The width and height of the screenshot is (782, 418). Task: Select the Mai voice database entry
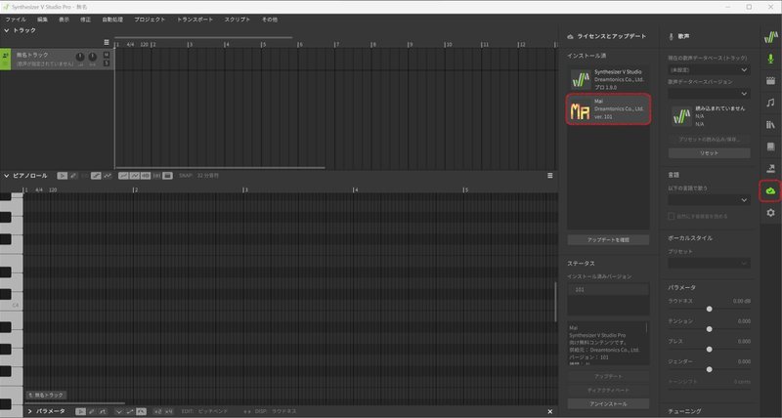click(x=608, y=108)
